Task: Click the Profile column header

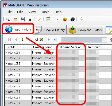Action: 18,47
